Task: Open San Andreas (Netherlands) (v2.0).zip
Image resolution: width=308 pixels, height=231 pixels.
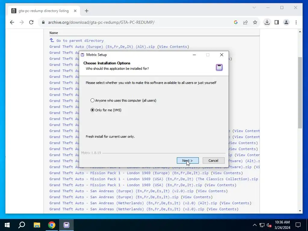Action: pos(127,209)
